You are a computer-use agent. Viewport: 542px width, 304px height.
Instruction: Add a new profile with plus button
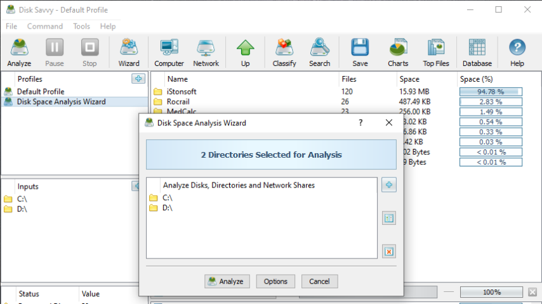(138, 79)
